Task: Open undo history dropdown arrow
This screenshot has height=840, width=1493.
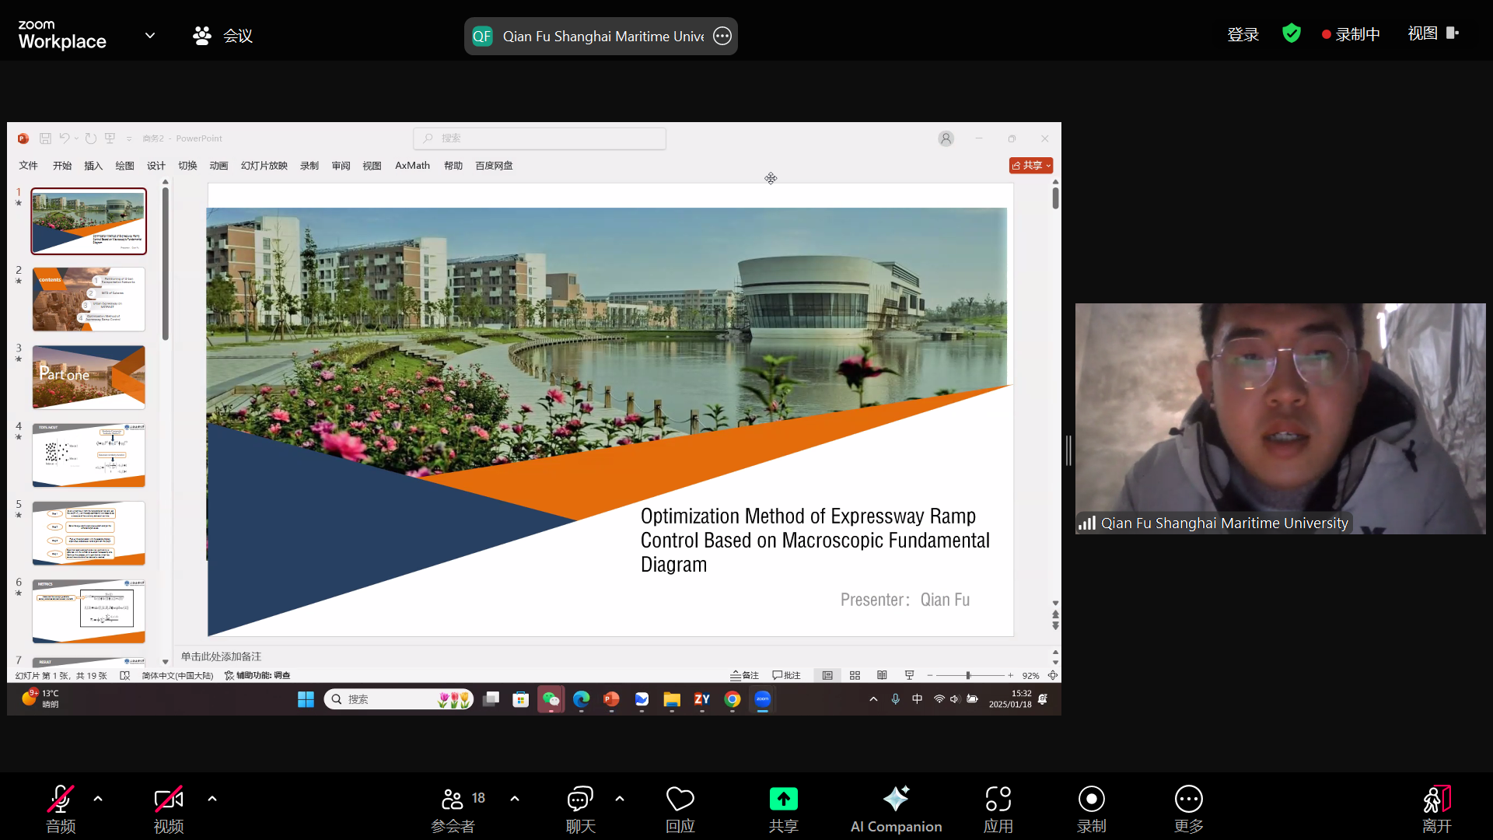Action: coord(76,138)
